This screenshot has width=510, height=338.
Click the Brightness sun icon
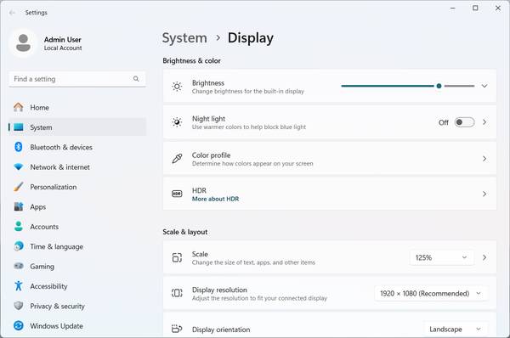point(177,87)
